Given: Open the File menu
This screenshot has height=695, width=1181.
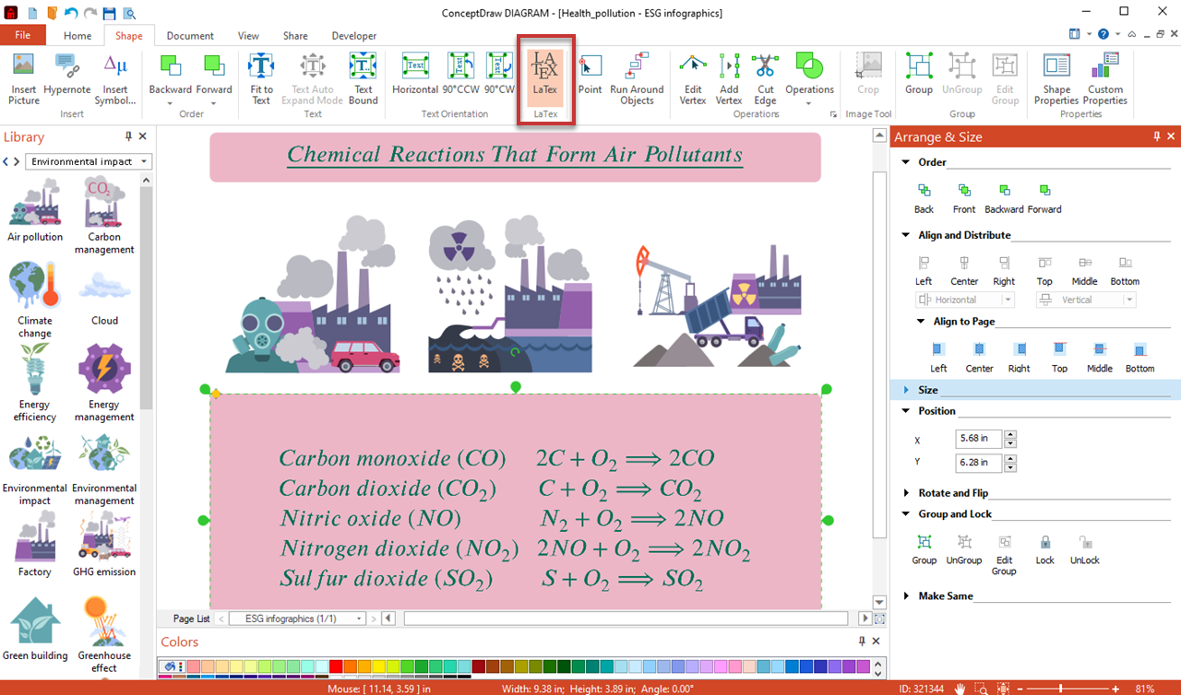Looking at the screenshot, I should click(x=23, y=35).
